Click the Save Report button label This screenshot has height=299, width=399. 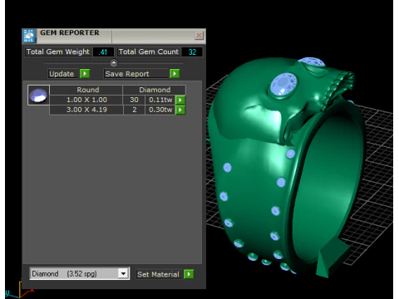(x=136, y=74)
